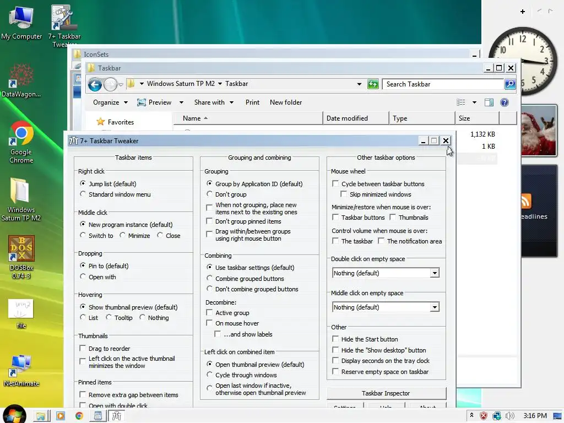Viewport: 564px width, 423px height.
Task: Select Standard window menu radio button
Action: click(83, 194)
